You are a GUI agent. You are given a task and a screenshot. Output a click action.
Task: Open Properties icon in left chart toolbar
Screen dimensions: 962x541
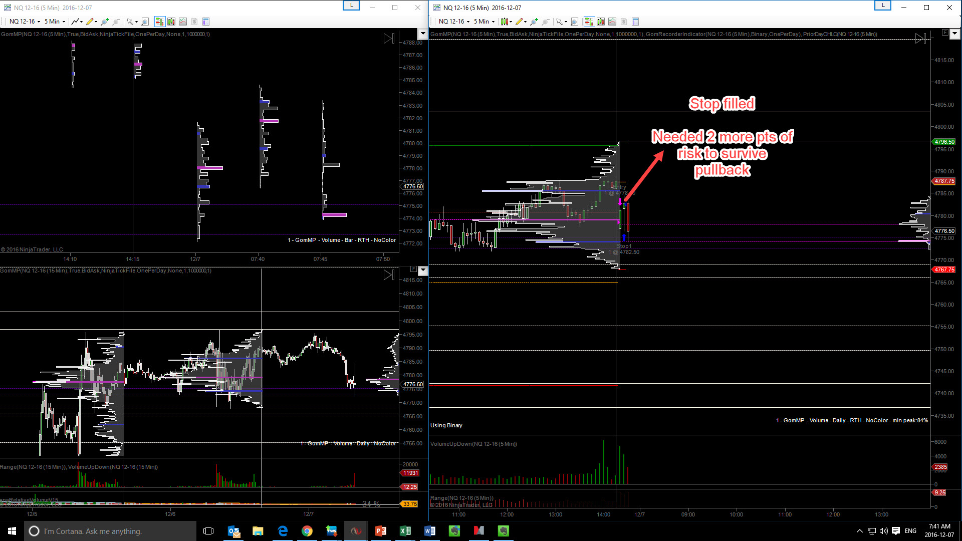[x=206, y=22]
